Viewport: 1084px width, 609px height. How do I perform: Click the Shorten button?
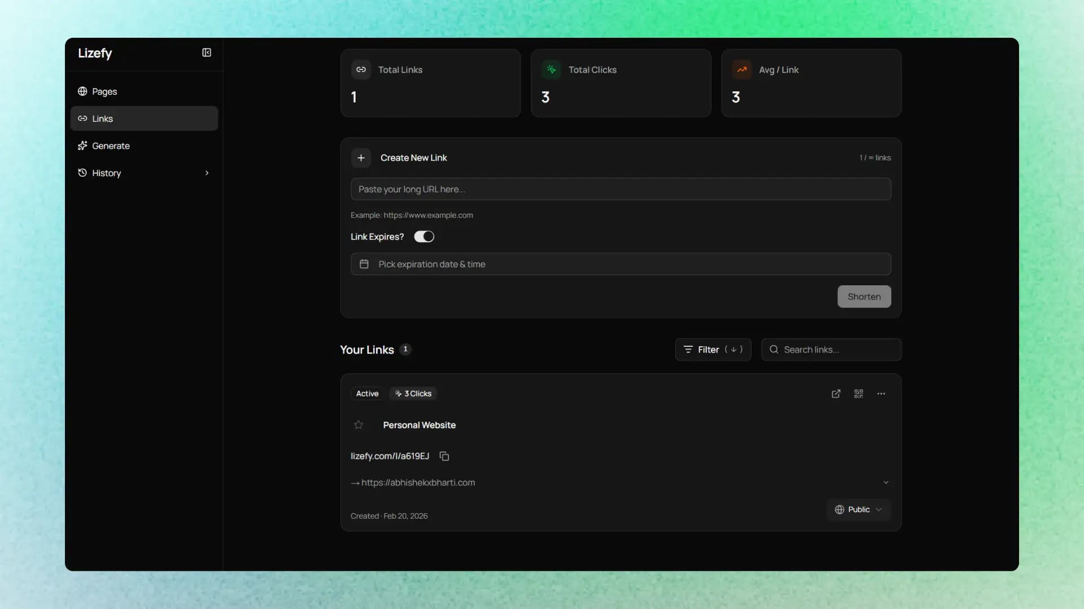pyautogui.click(x=864, y=296)
